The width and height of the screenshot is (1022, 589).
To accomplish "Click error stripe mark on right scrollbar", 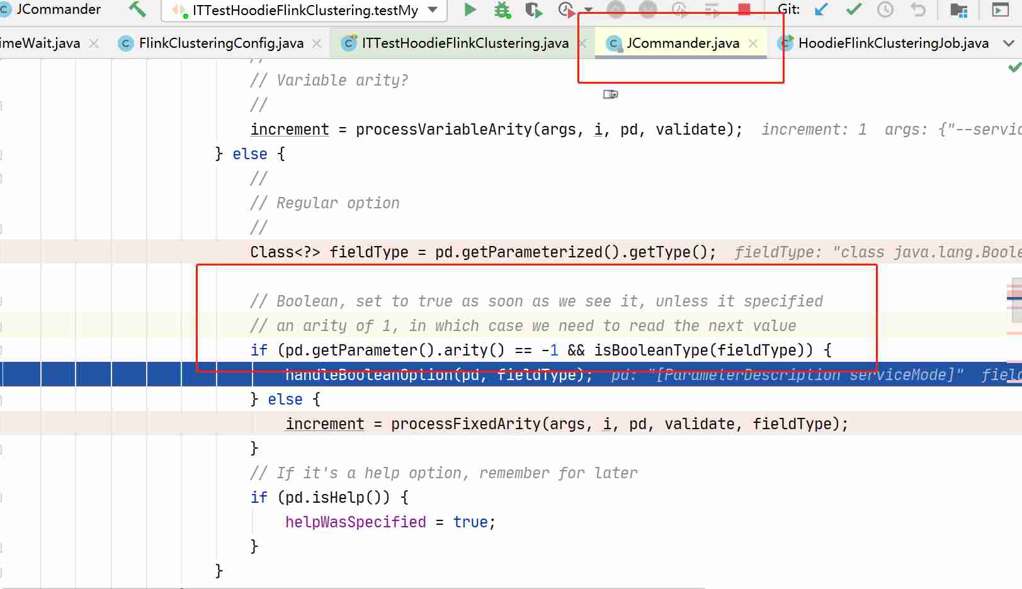I will coord(1014,298).
